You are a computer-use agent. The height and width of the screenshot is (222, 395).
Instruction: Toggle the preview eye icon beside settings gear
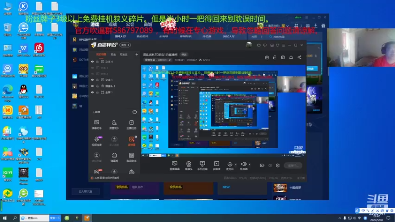pos(270,165)
